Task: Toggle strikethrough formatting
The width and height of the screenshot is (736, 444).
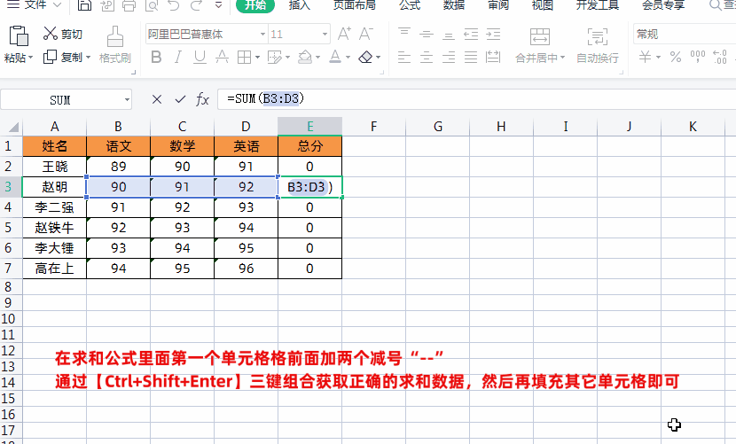Action: click(222, 58)
